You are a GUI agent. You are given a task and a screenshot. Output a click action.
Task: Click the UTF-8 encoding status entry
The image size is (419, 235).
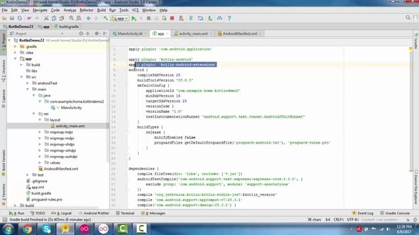click(353, 219)
